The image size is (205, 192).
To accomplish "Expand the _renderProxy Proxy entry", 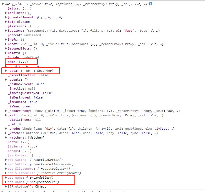I will [x=6, y=111].
